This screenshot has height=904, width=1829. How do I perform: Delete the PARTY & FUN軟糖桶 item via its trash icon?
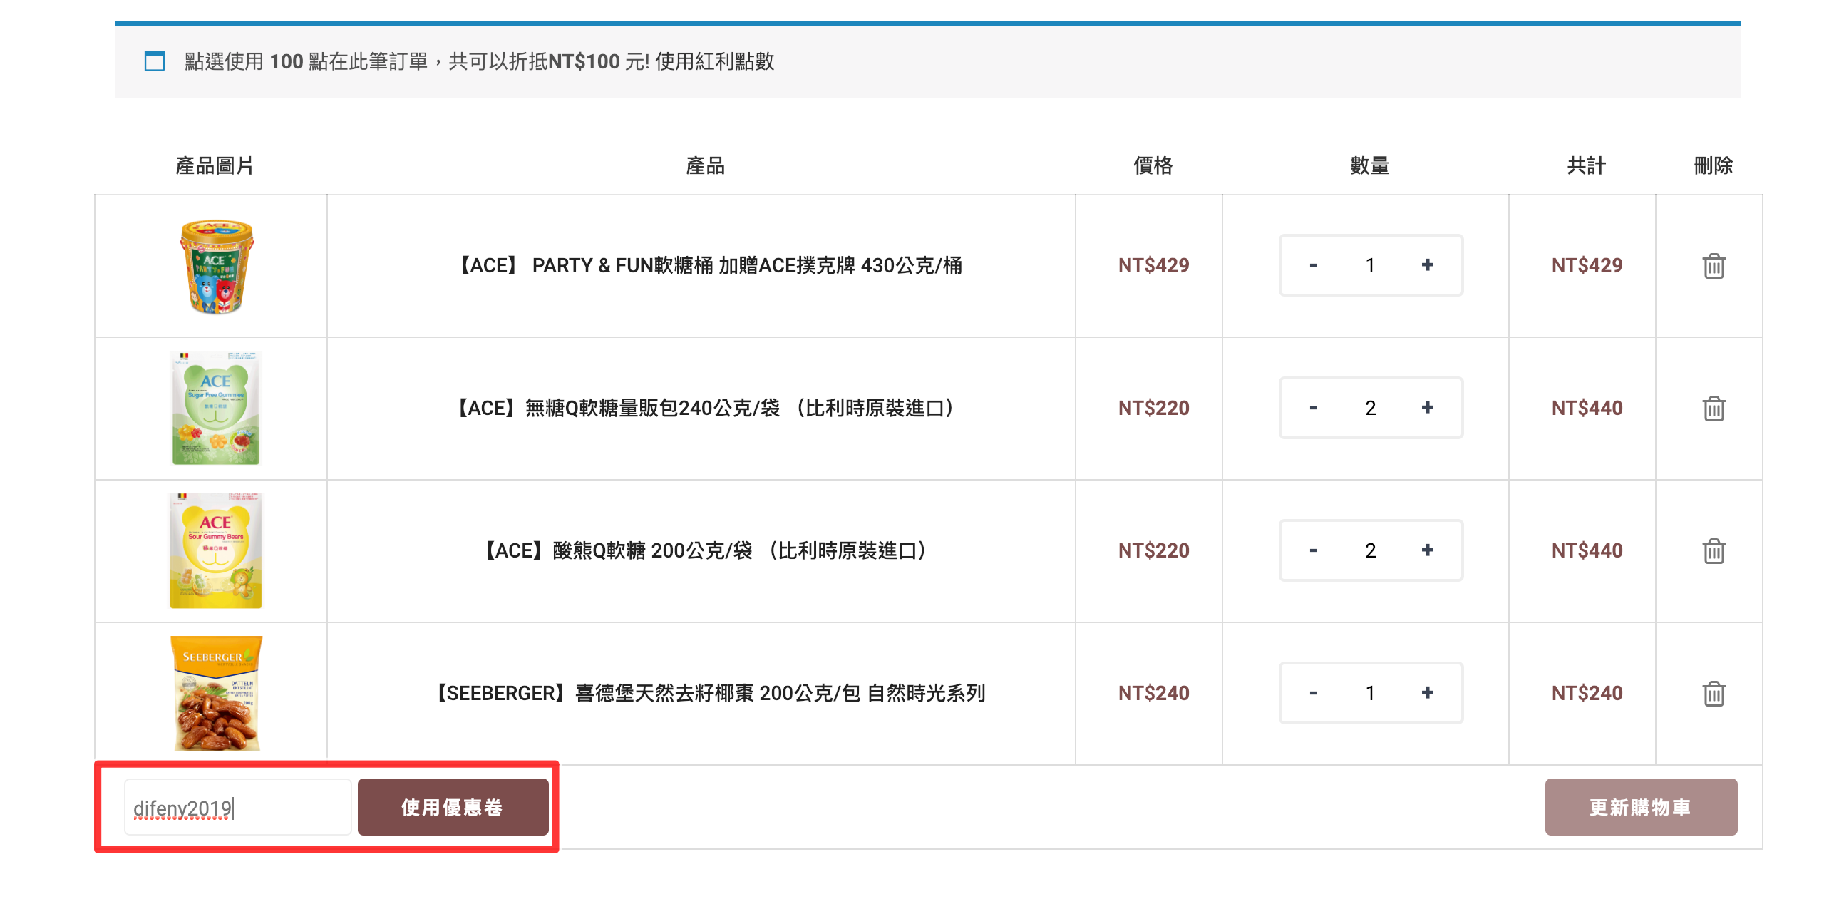click(1714, 266)
